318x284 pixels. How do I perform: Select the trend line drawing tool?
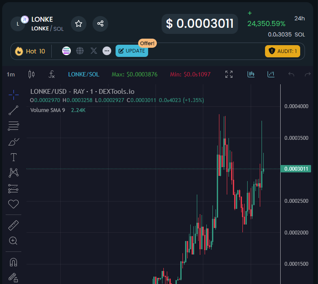click(13, 110)
